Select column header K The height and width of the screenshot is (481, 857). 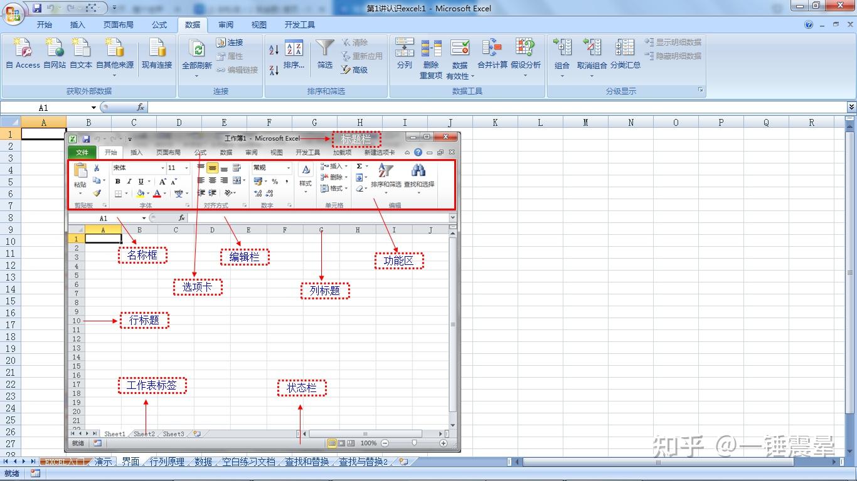click(495, 123)
